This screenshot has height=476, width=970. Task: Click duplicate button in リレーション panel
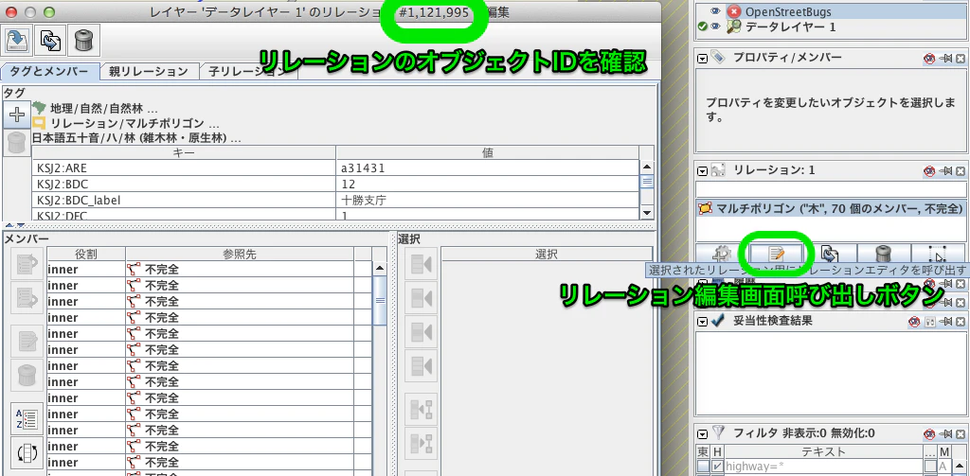(830, 254)
